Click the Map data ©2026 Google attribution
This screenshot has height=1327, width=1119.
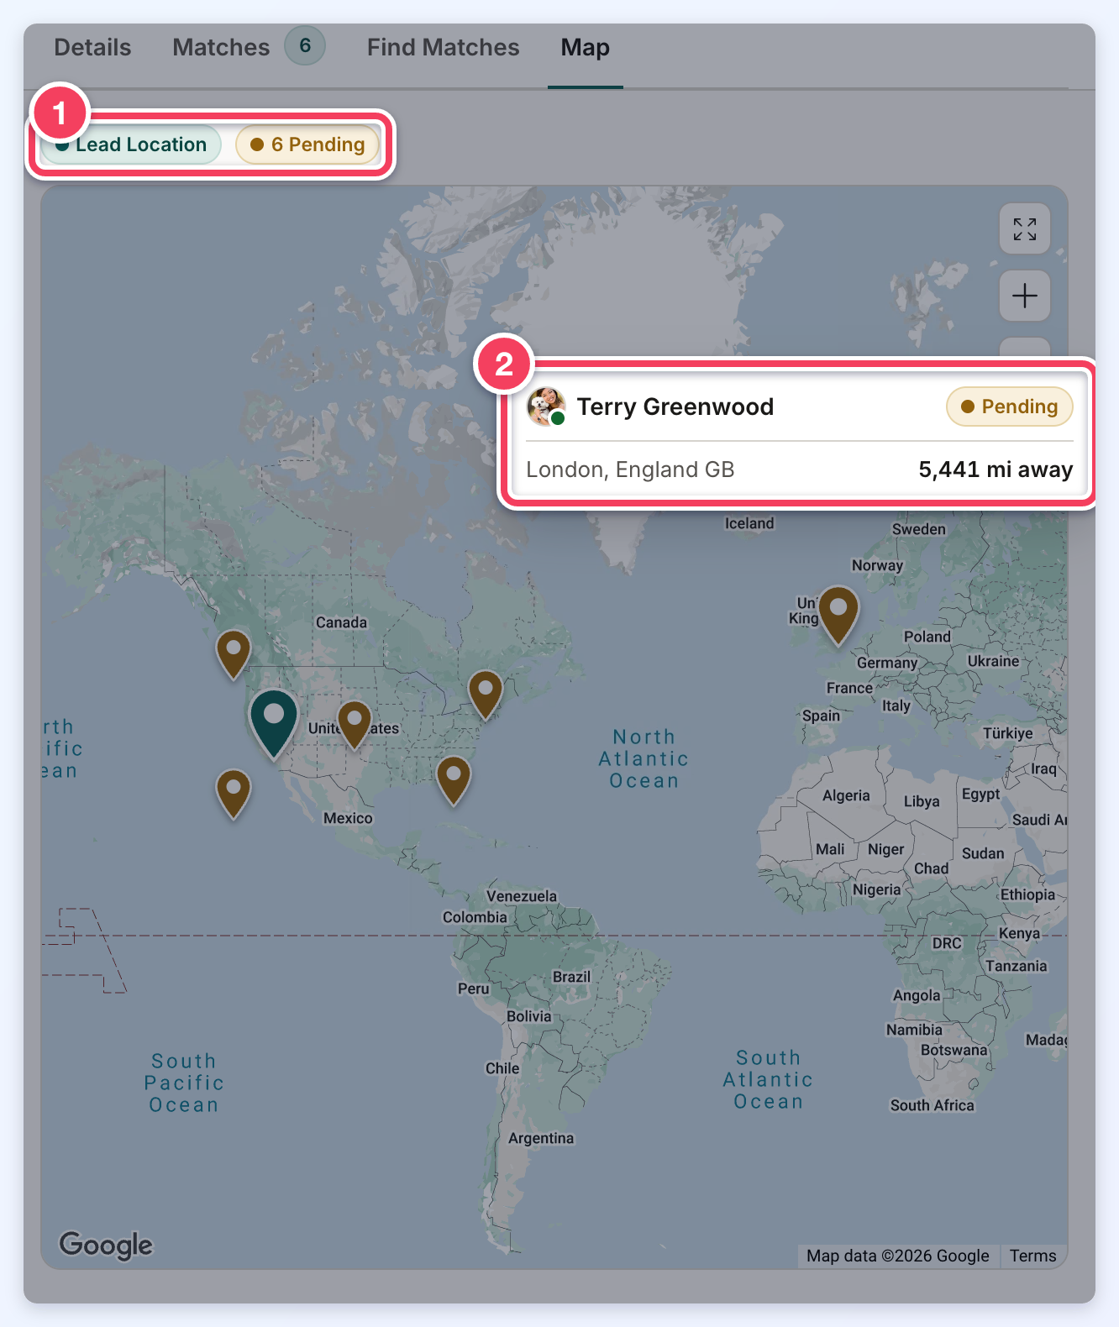897,1256
